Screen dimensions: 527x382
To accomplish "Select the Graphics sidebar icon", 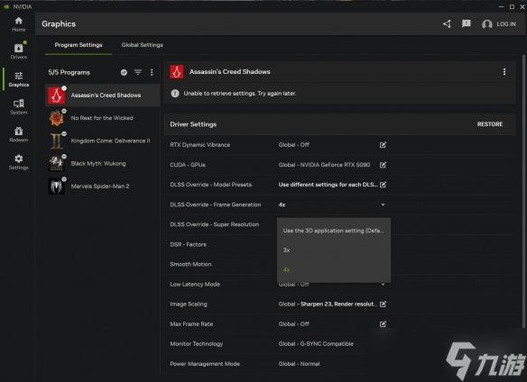I will (18, 79).
